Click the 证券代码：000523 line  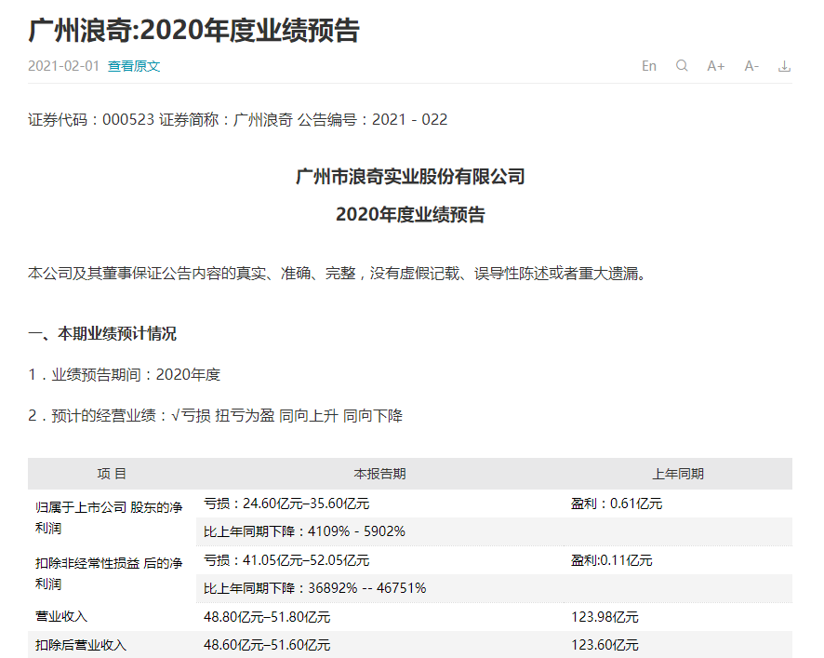click(237, 120)
